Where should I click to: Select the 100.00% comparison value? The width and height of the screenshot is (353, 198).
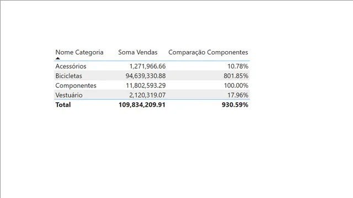point(236,86)
